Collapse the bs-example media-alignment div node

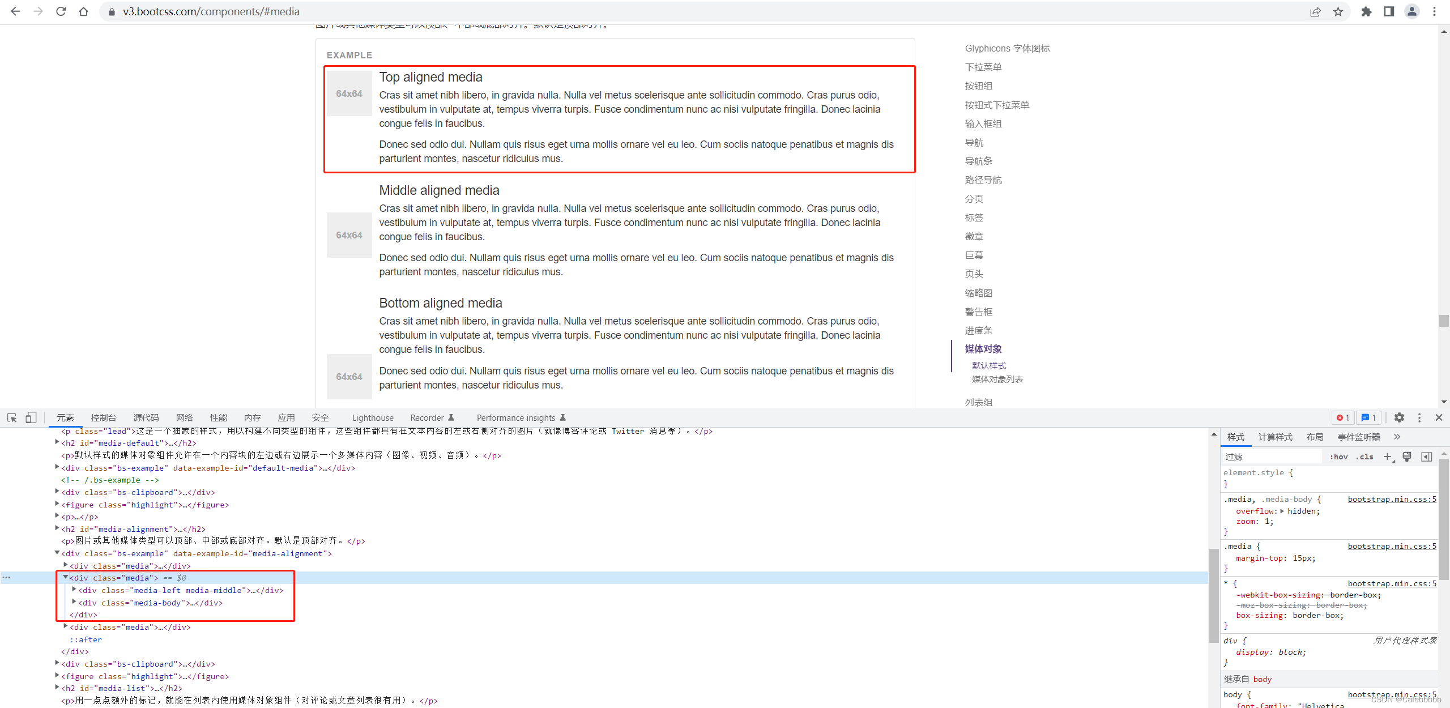57,553
